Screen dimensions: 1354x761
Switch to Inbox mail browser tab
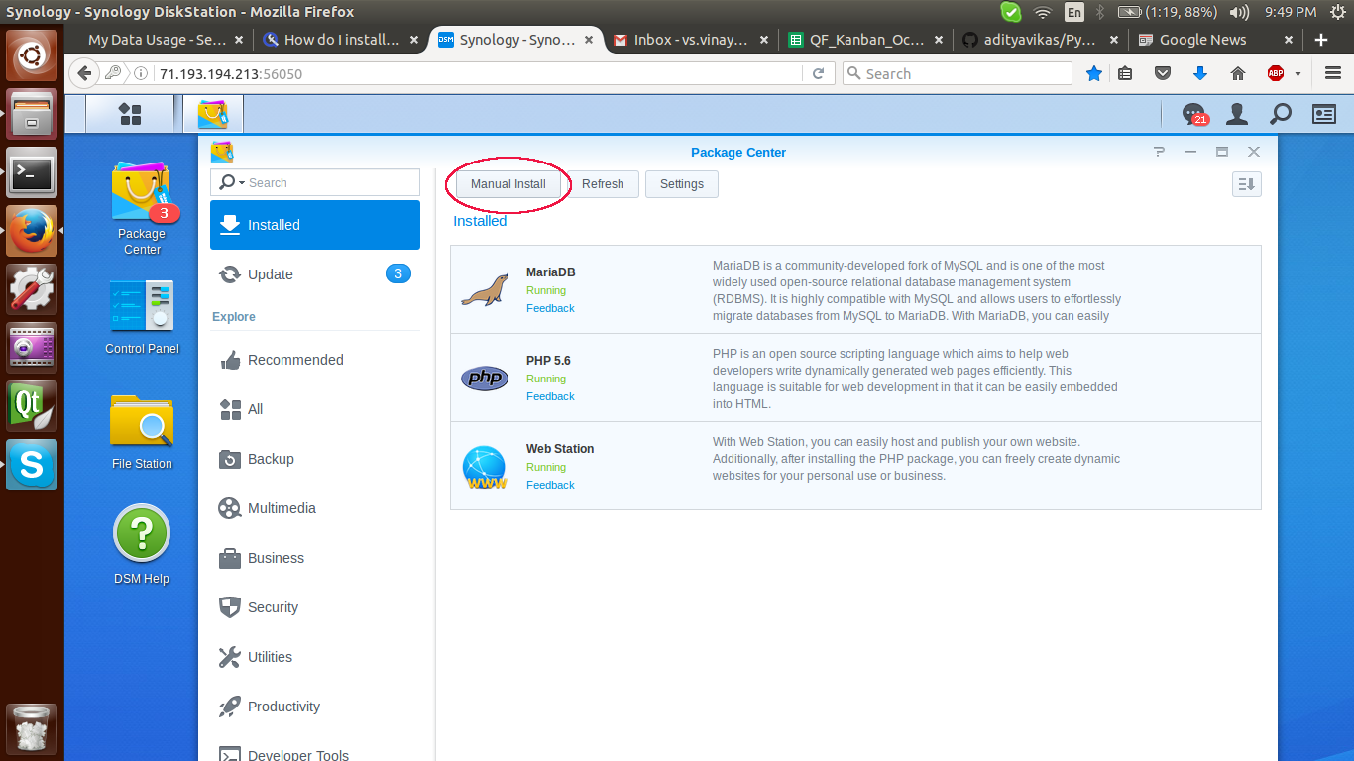pyautogui.click(x=691, y=40)
